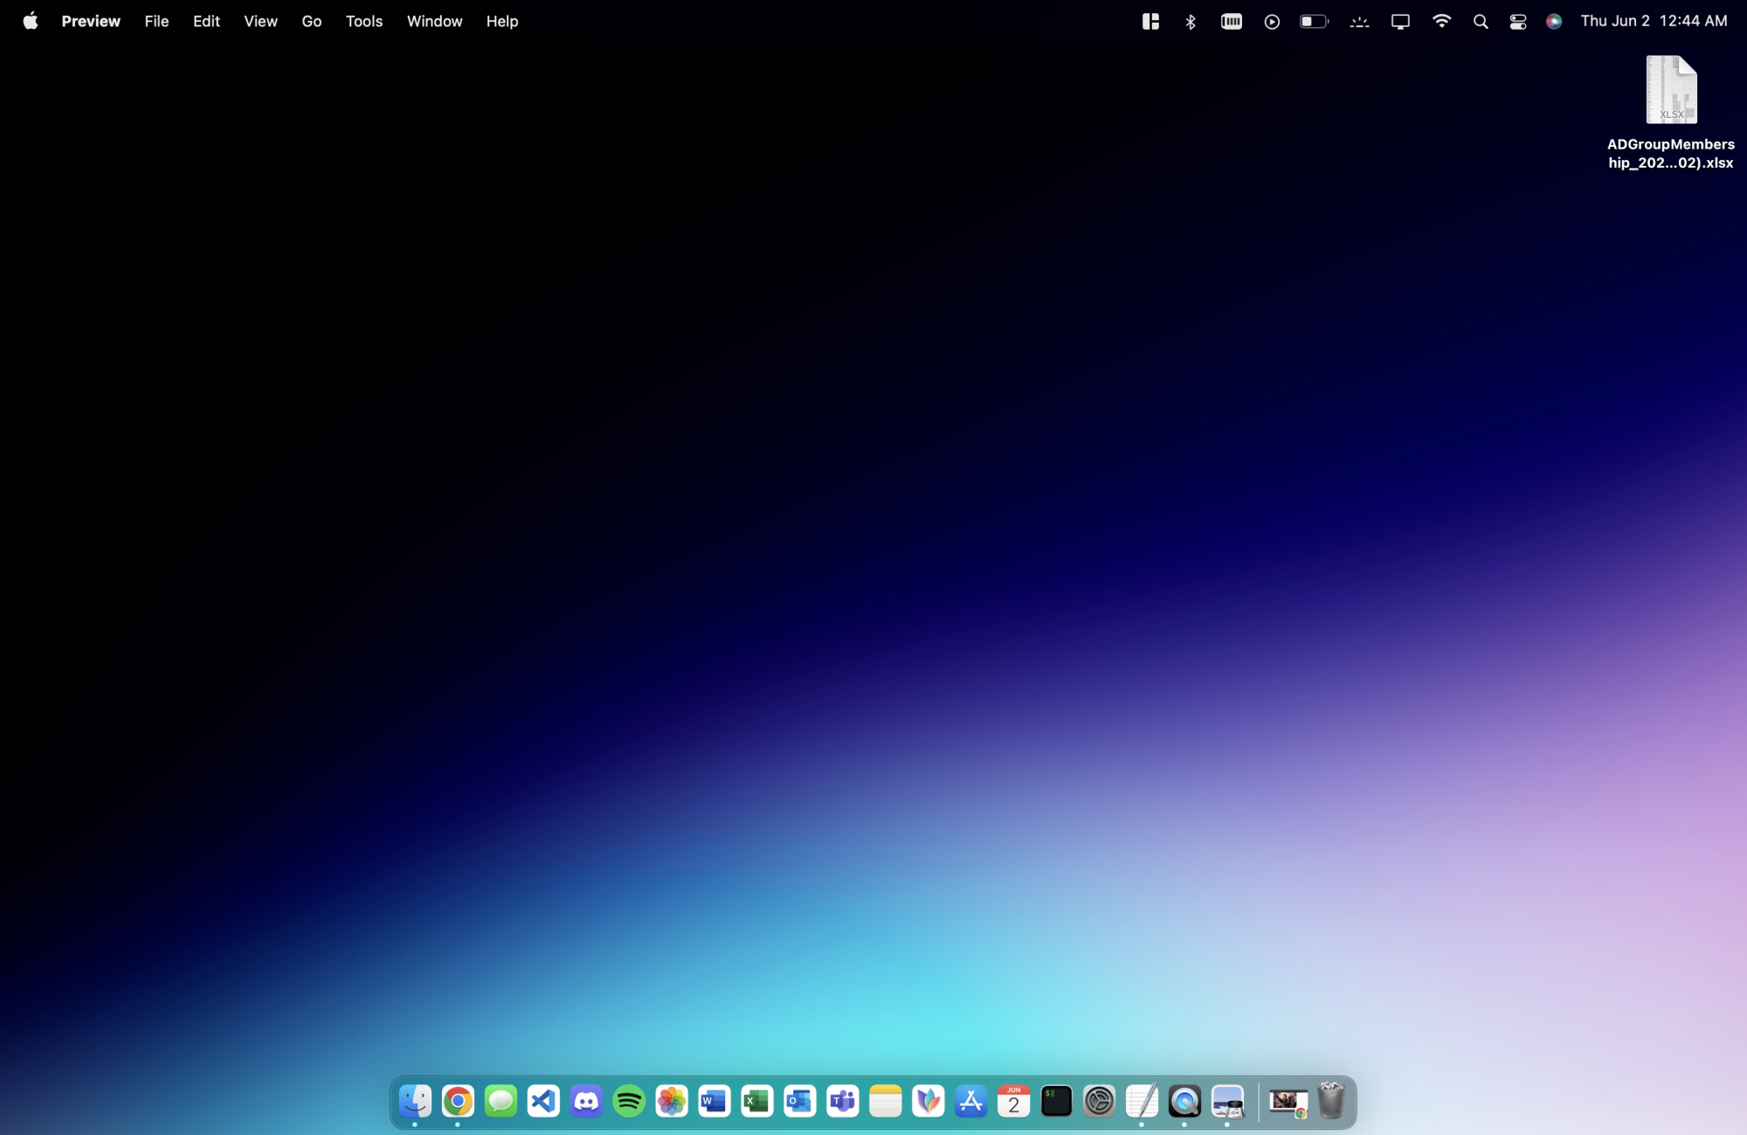Open Finder from the Dock
Screen dimensions: 1747x1135
(415, 1101)
